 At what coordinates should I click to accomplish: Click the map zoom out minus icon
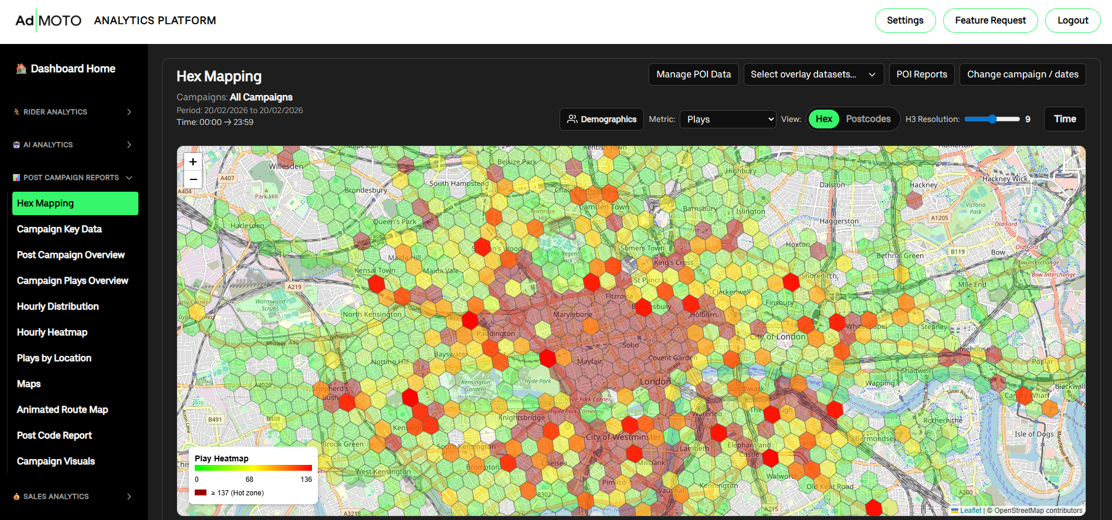click(193, 179)
